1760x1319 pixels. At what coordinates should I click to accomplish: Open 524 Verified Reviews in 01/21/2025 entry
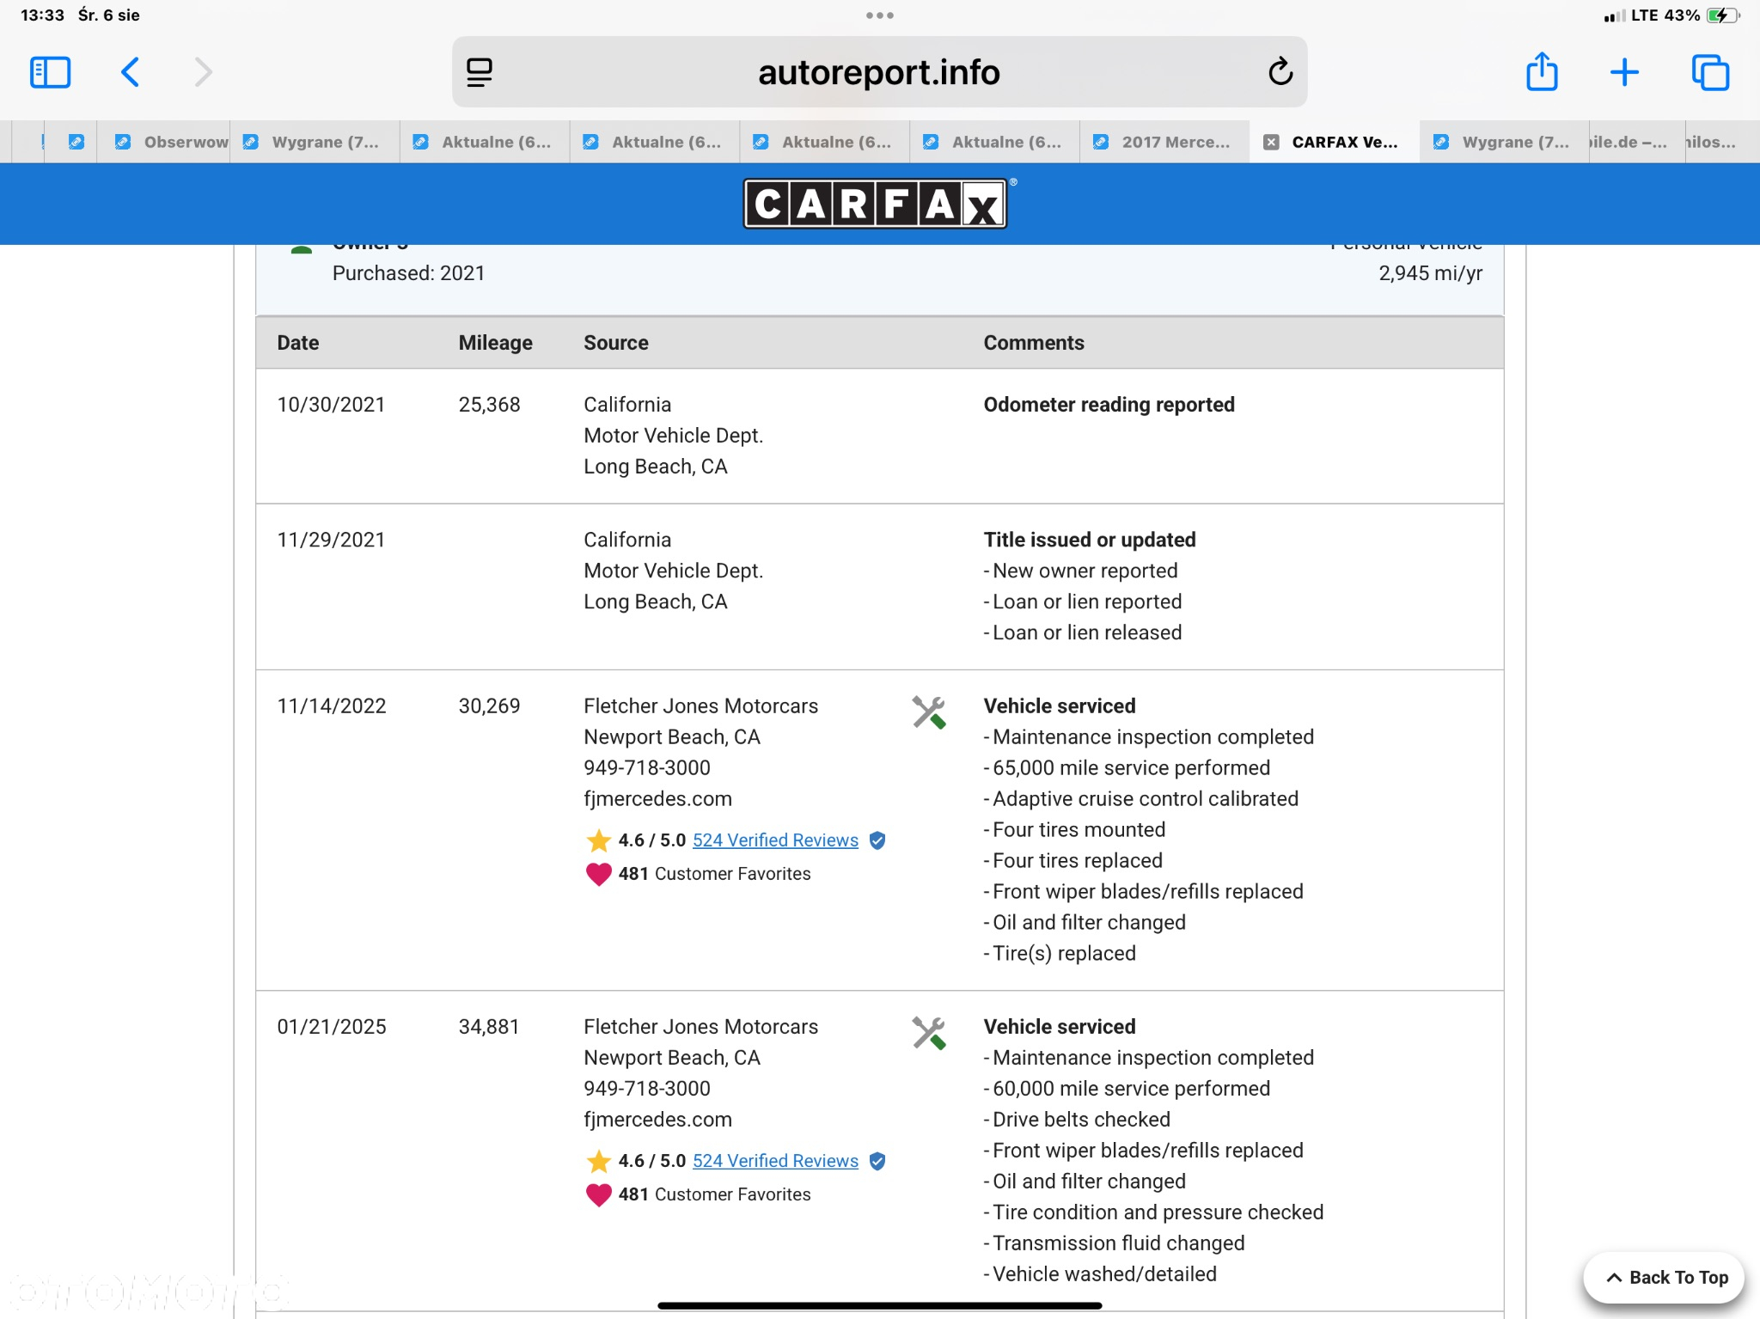775,1161
